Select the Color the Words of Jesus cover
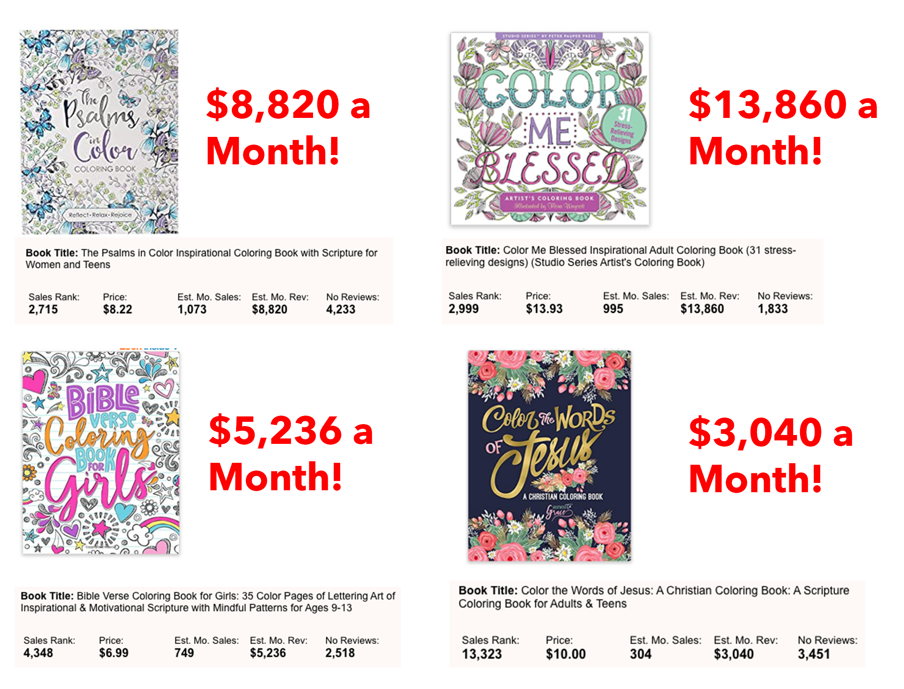 [x=549, y=455]
